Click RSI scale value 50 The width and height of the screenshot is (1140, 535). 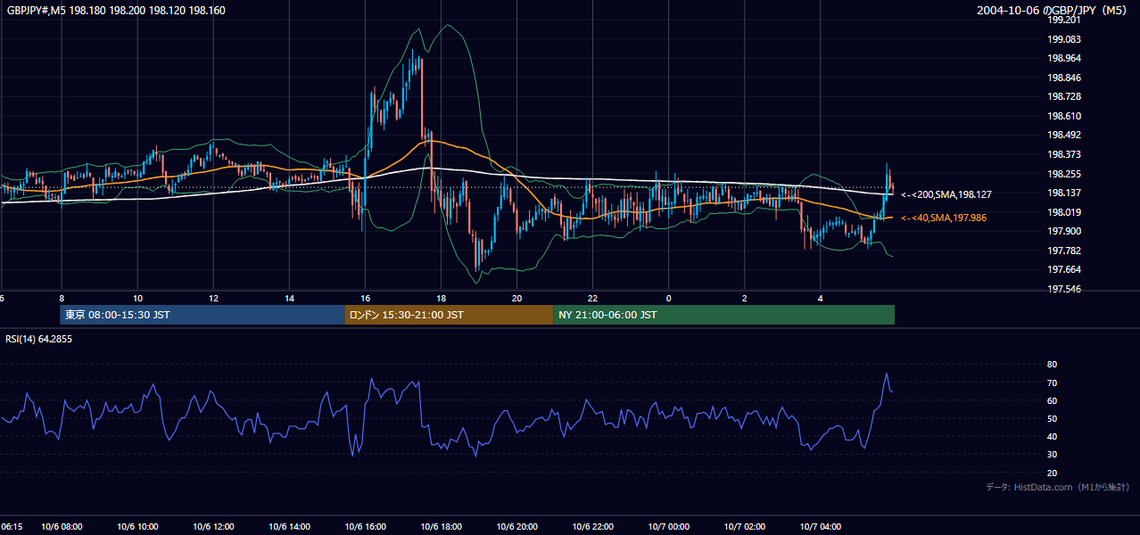[1052, 418]
